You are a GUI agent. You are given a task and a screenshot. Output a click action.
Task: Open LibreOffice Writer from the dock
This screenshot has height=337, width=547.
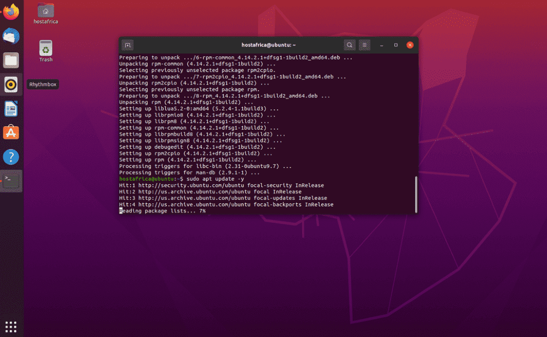(11, 109)
